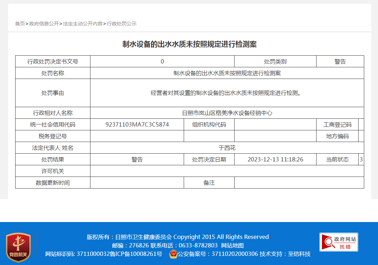Image resolution: width=378 pixels, height=265 pixels.
Task: Click the 政府网站找错 icon
Action: point(338,242)
